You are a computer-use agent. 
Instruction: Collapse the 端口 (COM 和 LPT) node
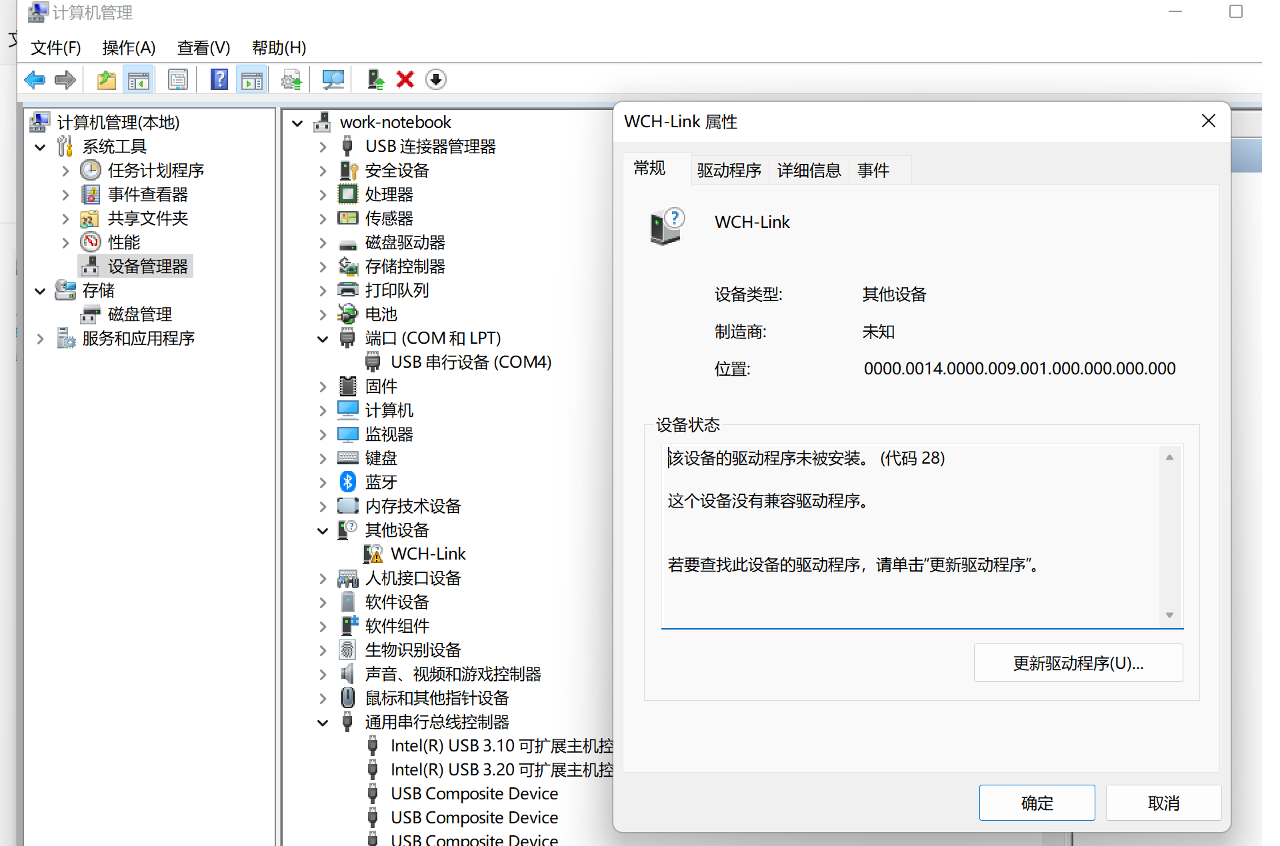tap(323, 338)
